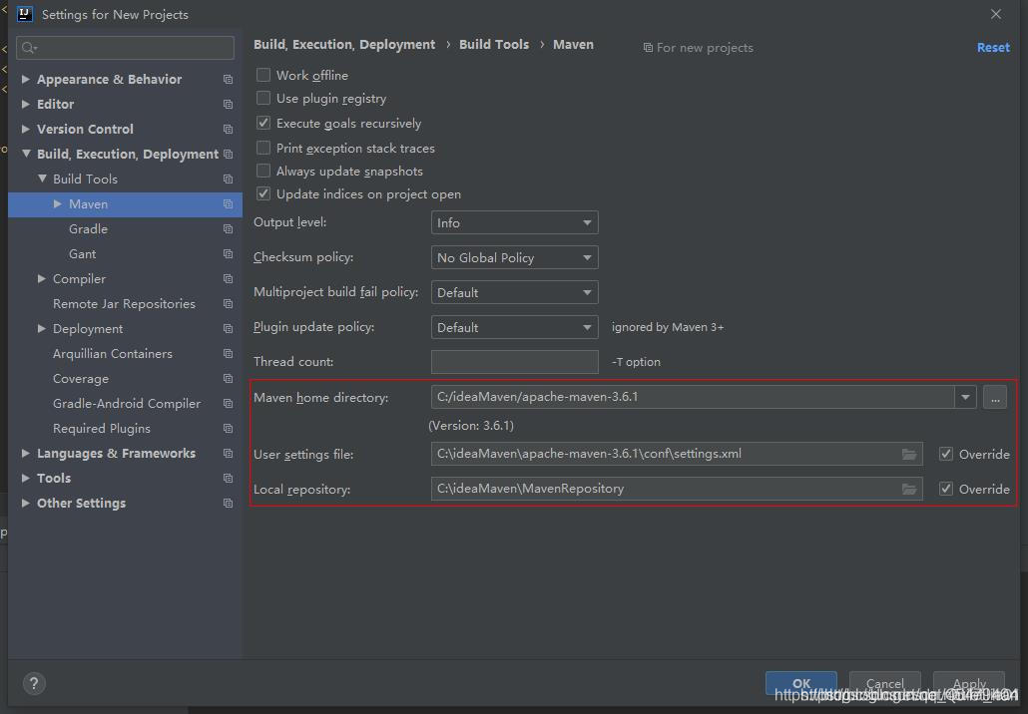The image size is (1028, 714).
Task: Click OK to confirm settings
Action: click(801, 683)
